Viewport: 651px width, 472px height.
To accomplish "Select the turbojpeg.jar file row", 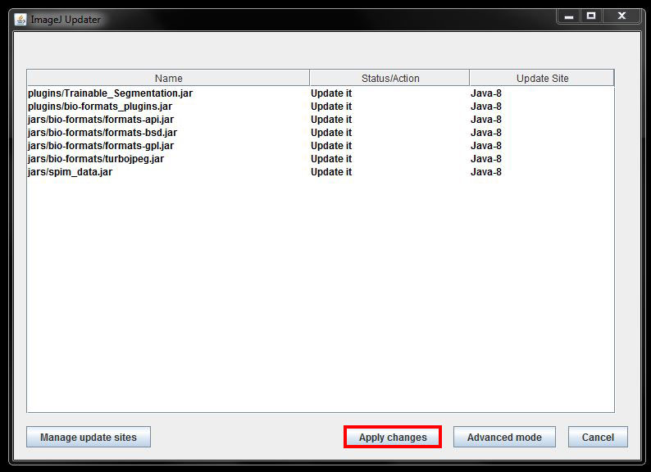I will (x=96, y=159).
